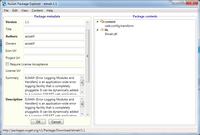Select the content folder icon
The height and width of the screenshot is (135, 200).
102,22
